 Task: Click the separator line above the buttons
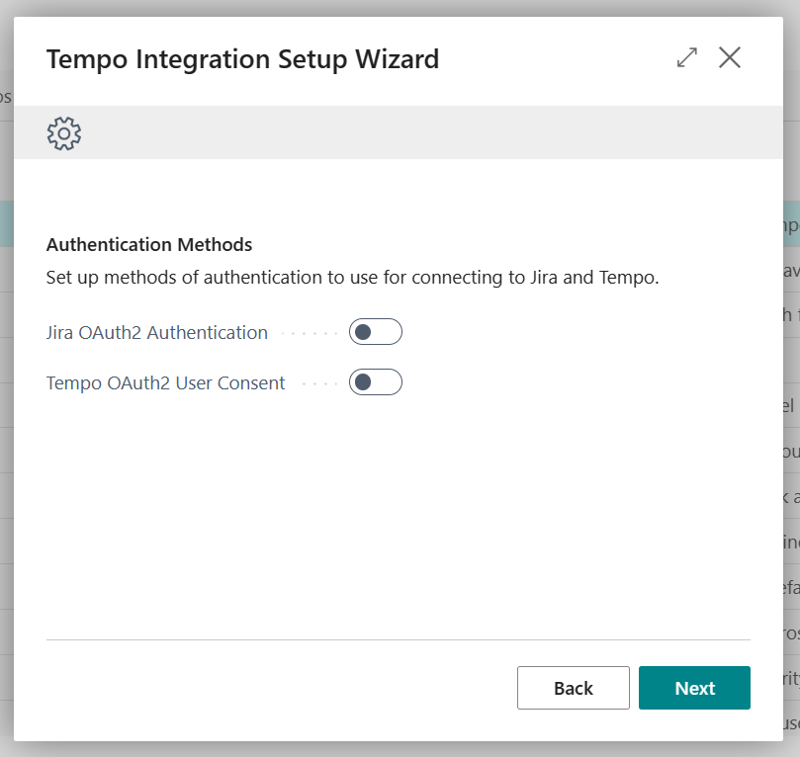click(396, 640)
